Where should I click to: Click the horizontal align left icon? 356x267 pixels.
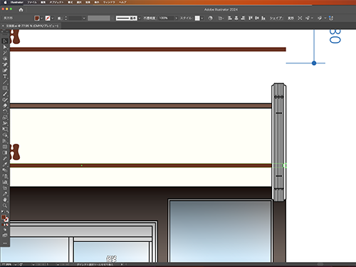pos(230,18)
